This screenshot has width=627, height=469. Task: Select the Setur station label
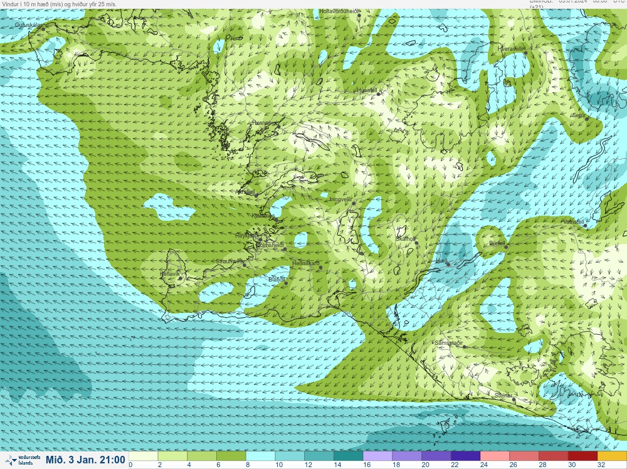(x=579, y=115)
